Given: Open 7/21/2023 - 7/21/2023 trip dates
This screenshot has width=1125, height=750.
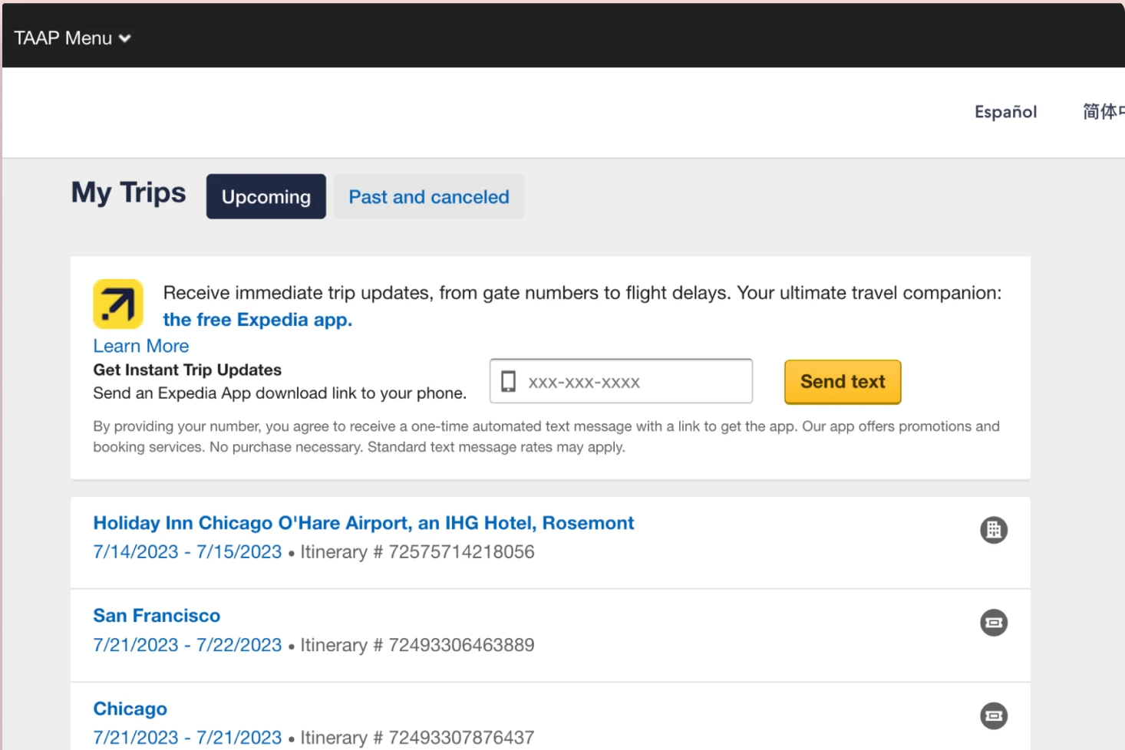Looking at the screenshot, I should (187, 737).
